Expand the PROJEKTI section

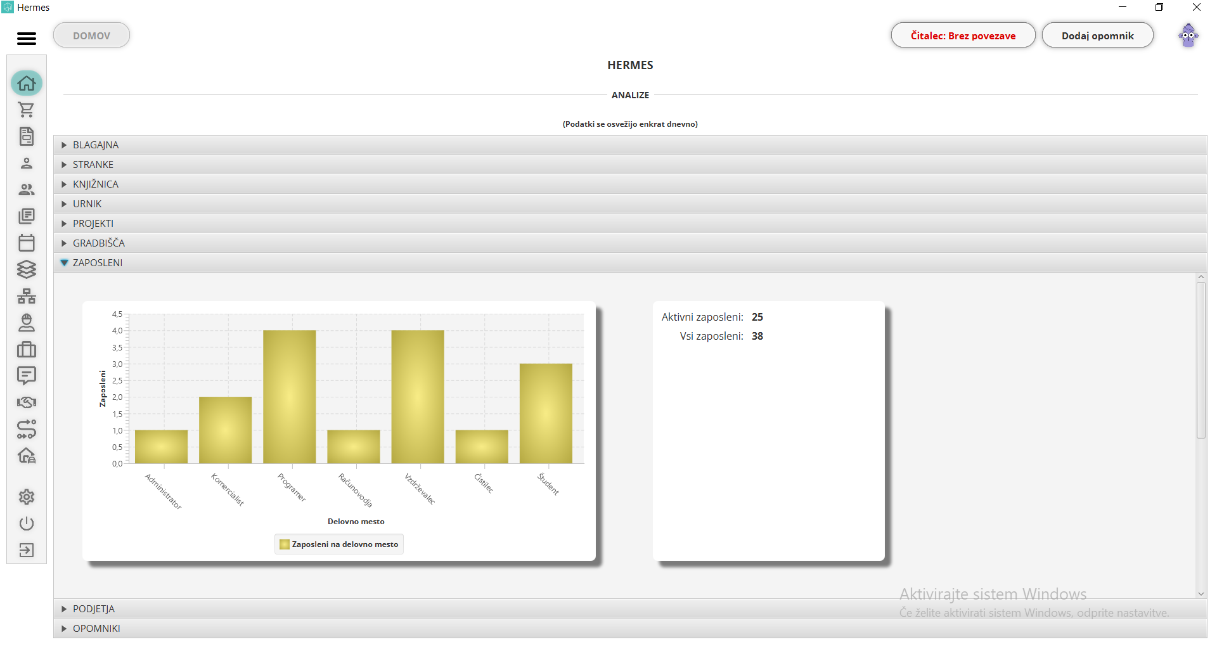[630, 224]
